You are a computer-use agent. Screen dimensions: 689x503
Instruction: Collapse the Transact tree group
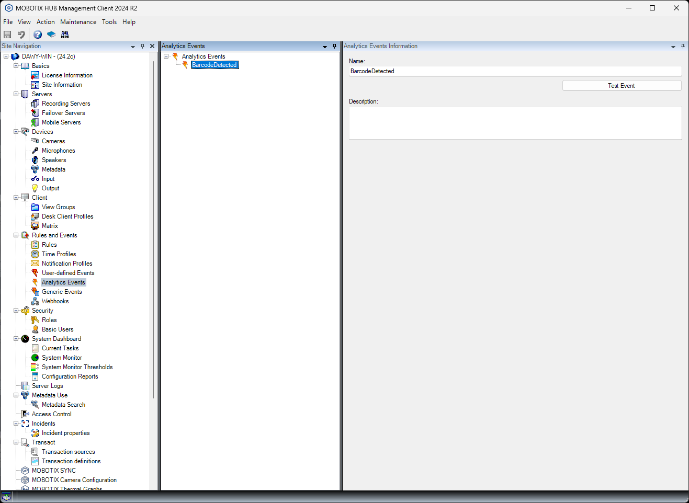pos(16,442)
